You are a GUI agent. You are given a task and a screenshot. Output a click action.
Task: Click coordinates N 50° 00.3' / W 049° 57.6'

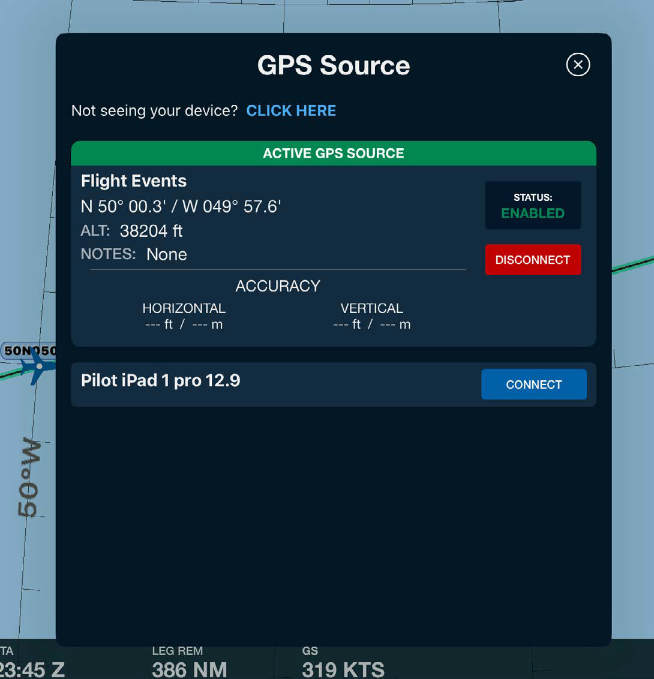(x=181, y=206)
